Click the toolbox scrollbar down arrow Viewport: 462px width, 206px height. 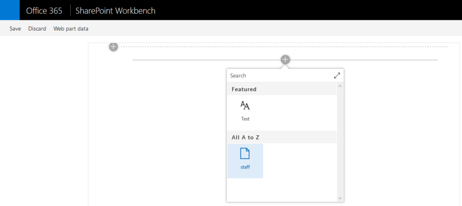click(340, 198)
